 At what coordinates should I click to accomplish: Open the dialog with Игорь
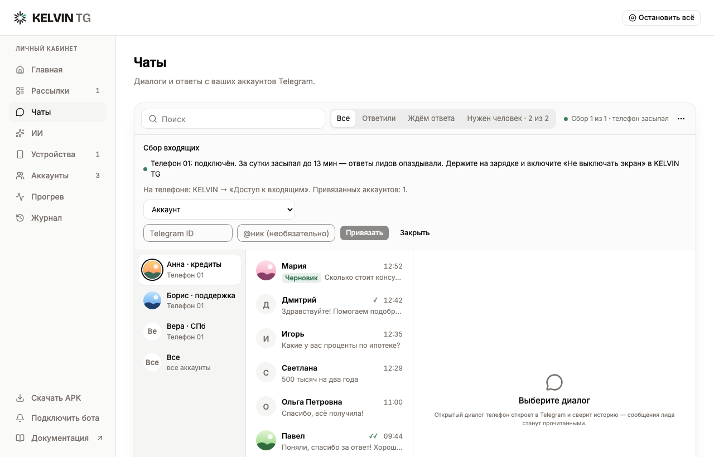pyautogui.click(x=329, y=339)
